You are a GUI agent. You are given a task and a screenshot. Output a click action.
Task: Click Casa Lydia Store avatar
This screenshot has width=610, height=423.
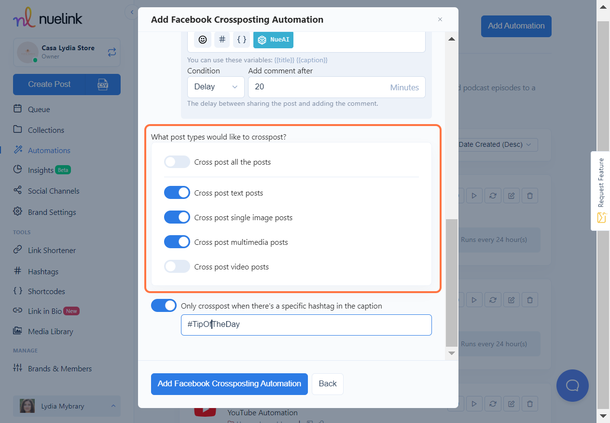pos(28,52)
